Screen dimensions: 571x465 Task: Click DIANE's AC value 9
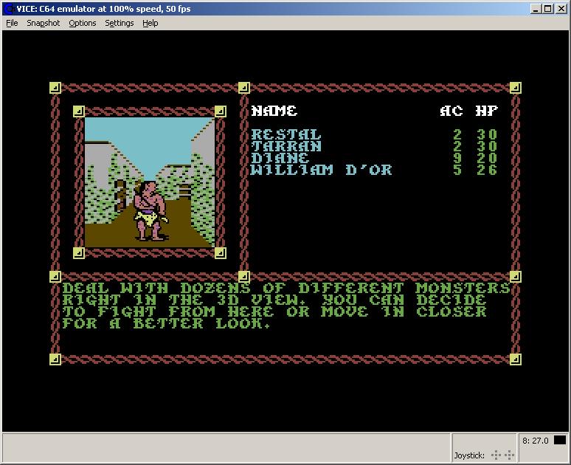[457, 158]
